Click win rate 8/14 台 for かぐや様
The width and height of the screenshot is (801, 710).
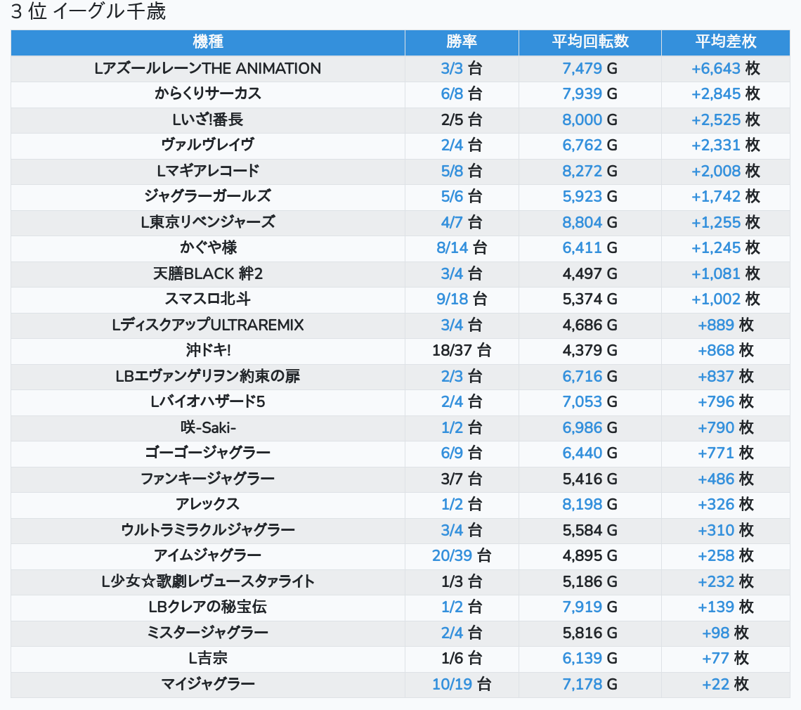coord(462,248)
